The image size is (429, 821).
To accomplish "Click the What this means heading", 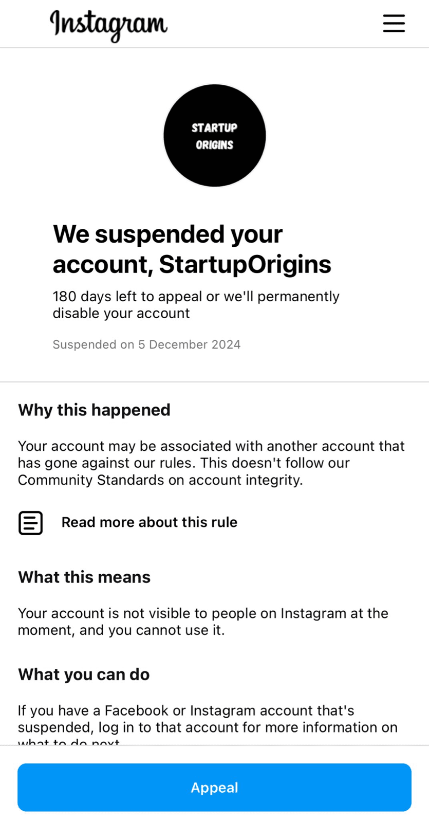I will coord(84,577).
